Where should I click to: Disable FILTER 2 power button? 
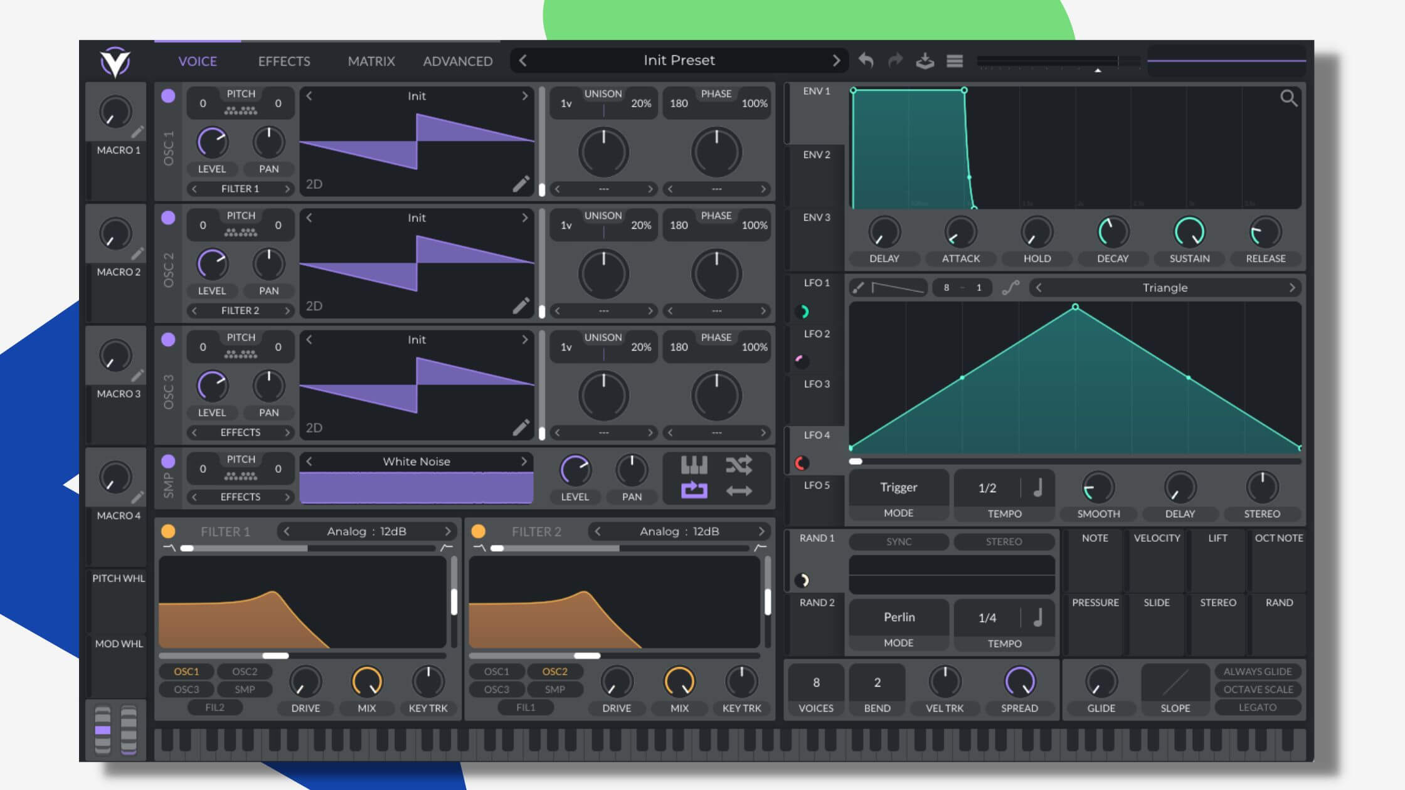pos(478,531)
